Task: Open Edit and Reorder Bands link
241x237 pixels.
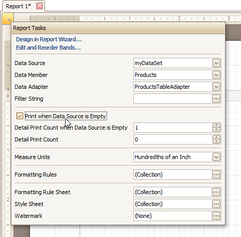Action: [x=48, y=48]
